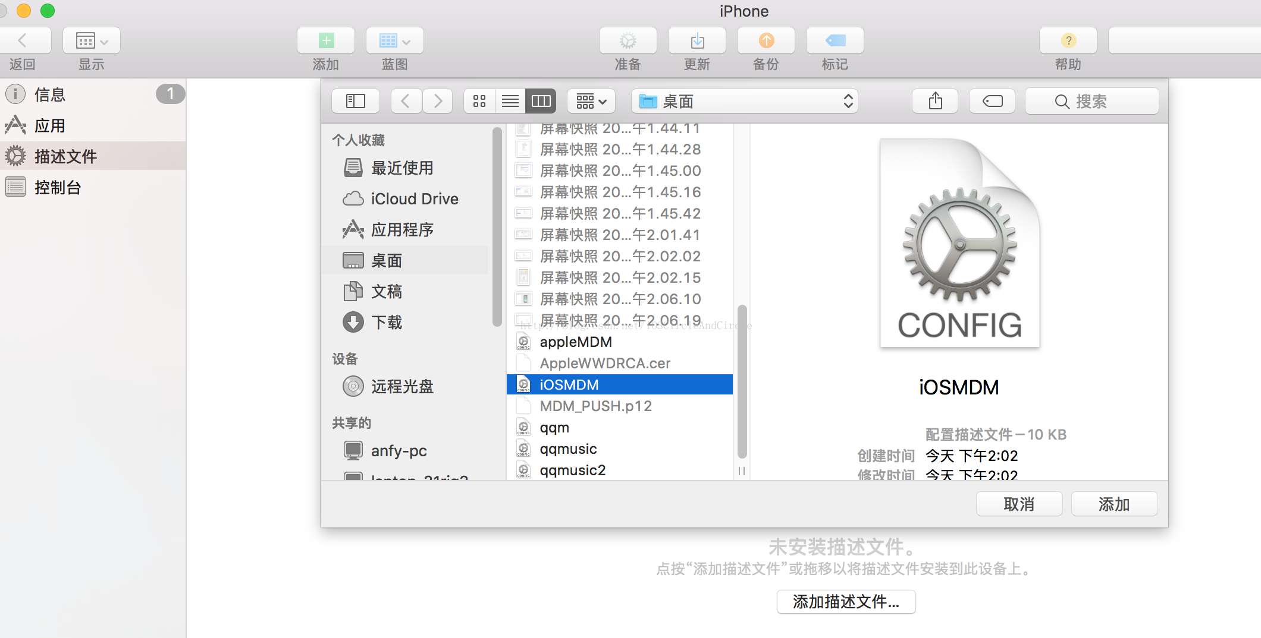This screenshot has height=638, width=1261.
Task: Click the orange 备份 backup icon
Action: [x=766, y=41]
